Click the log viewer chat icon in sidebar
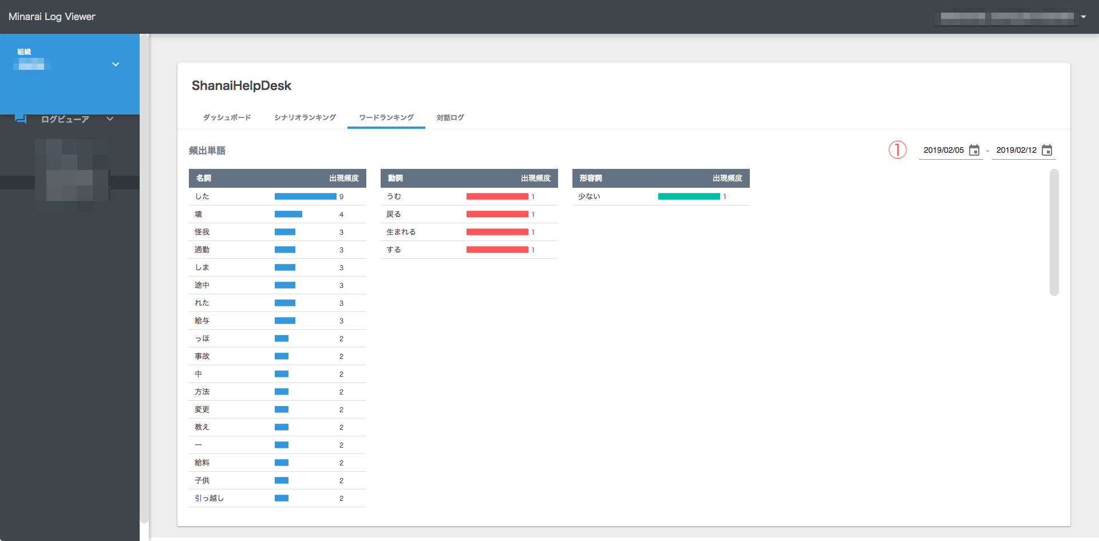 pos(21,119)
